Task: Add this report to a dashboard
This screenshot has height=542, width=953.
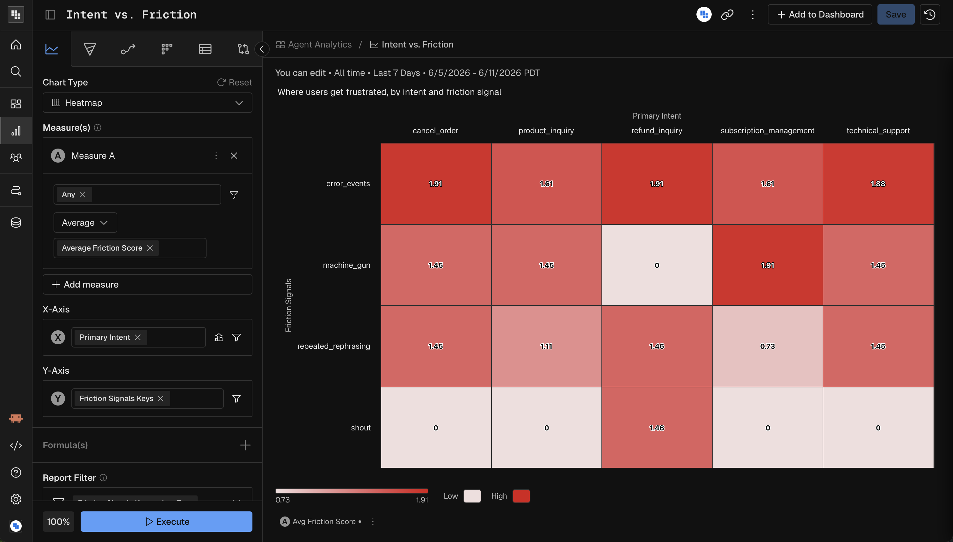Action: coord(820,15)
